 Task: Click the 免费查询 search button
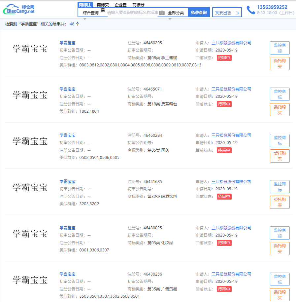click(x=199, y=13)
